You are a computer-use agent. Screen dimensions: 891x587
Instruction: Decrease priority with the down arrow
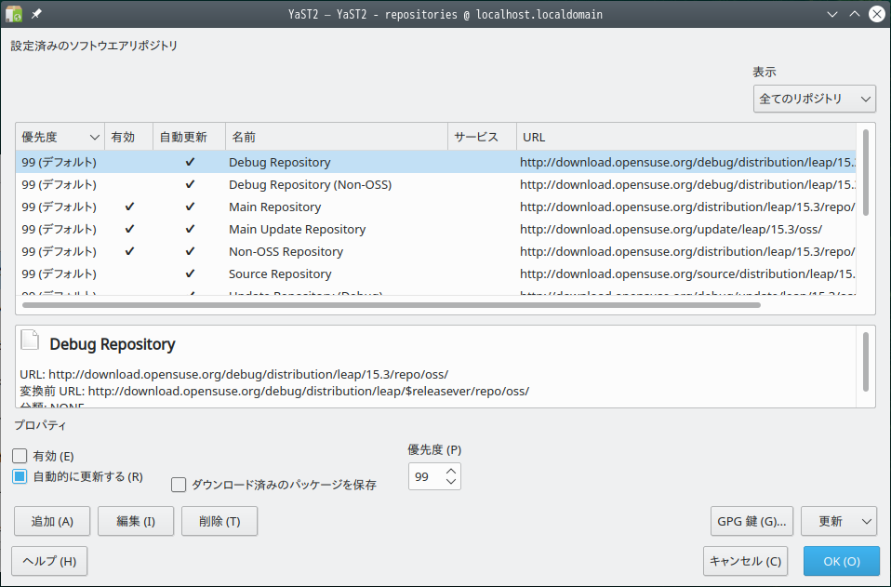(x=451, y=482)
